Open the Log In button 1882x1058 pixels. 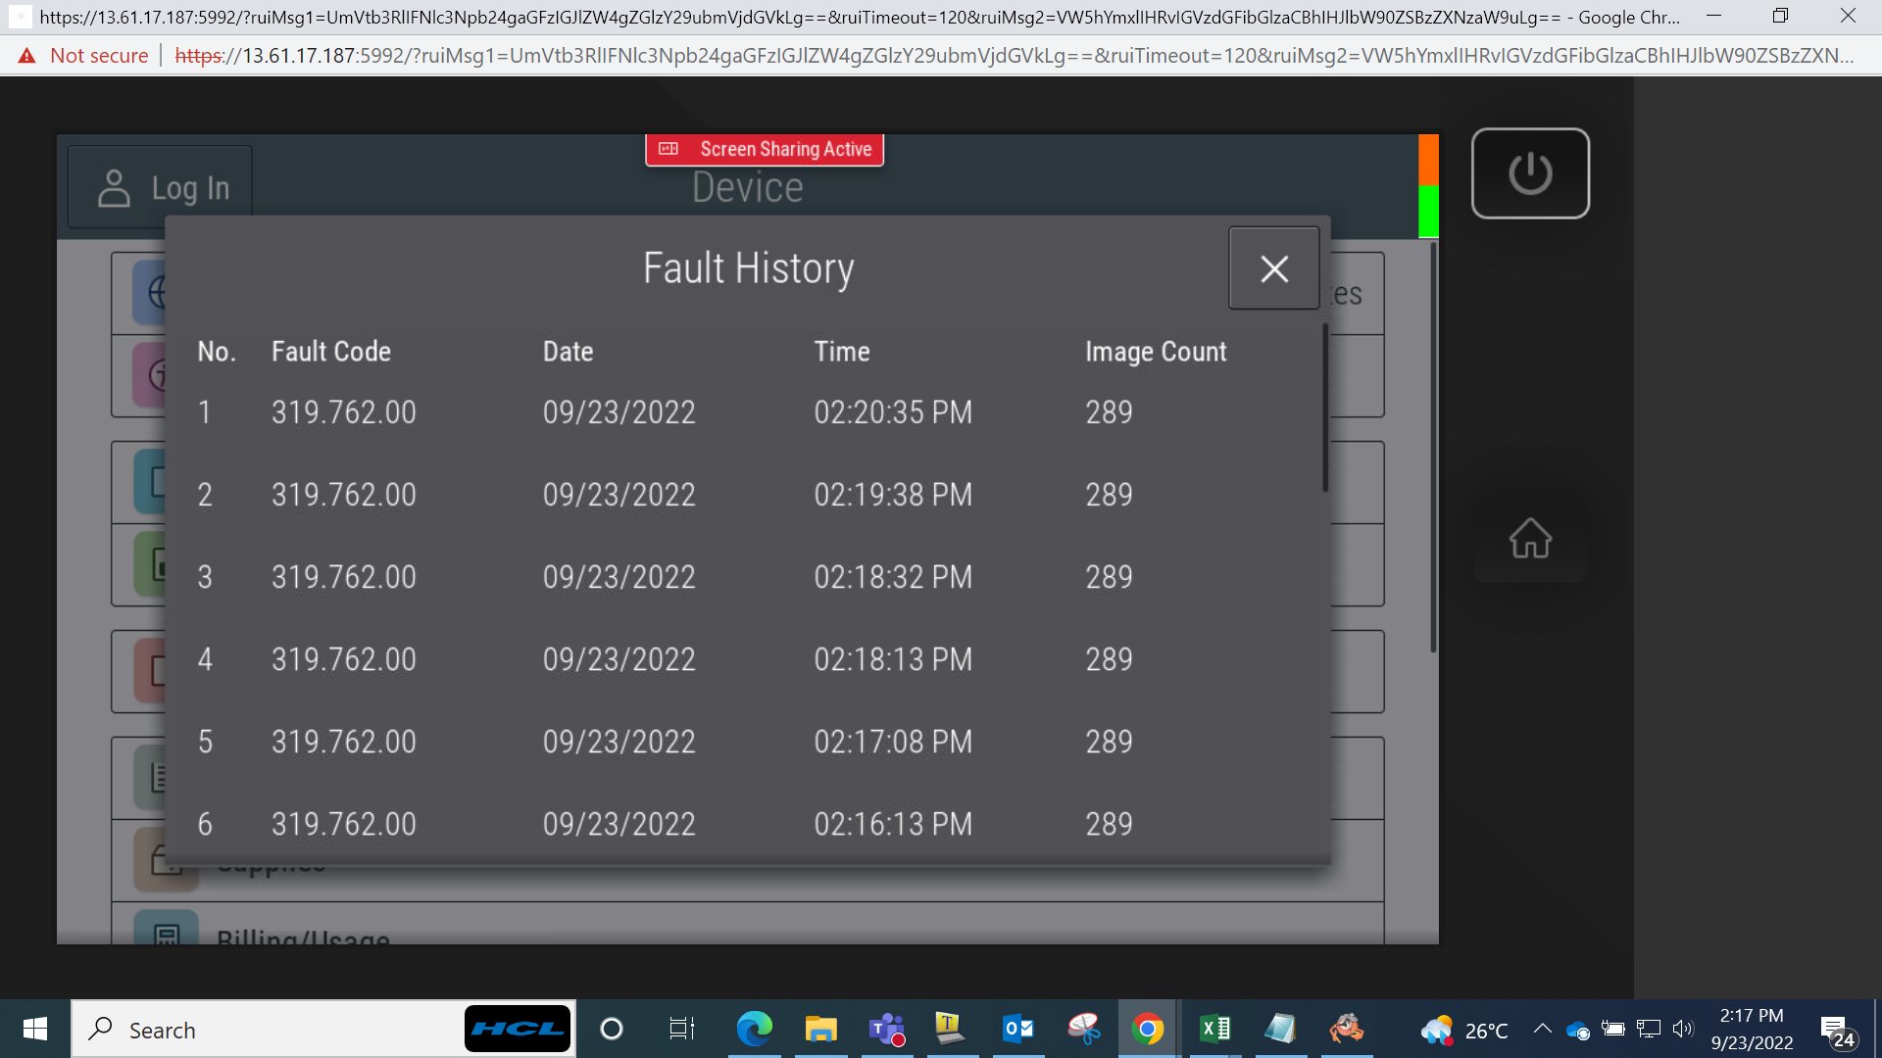point(161,188)
